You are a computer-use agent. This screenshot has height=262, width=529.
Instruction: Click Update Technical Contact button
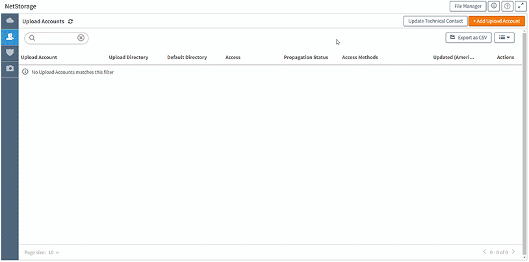[435, 21]
